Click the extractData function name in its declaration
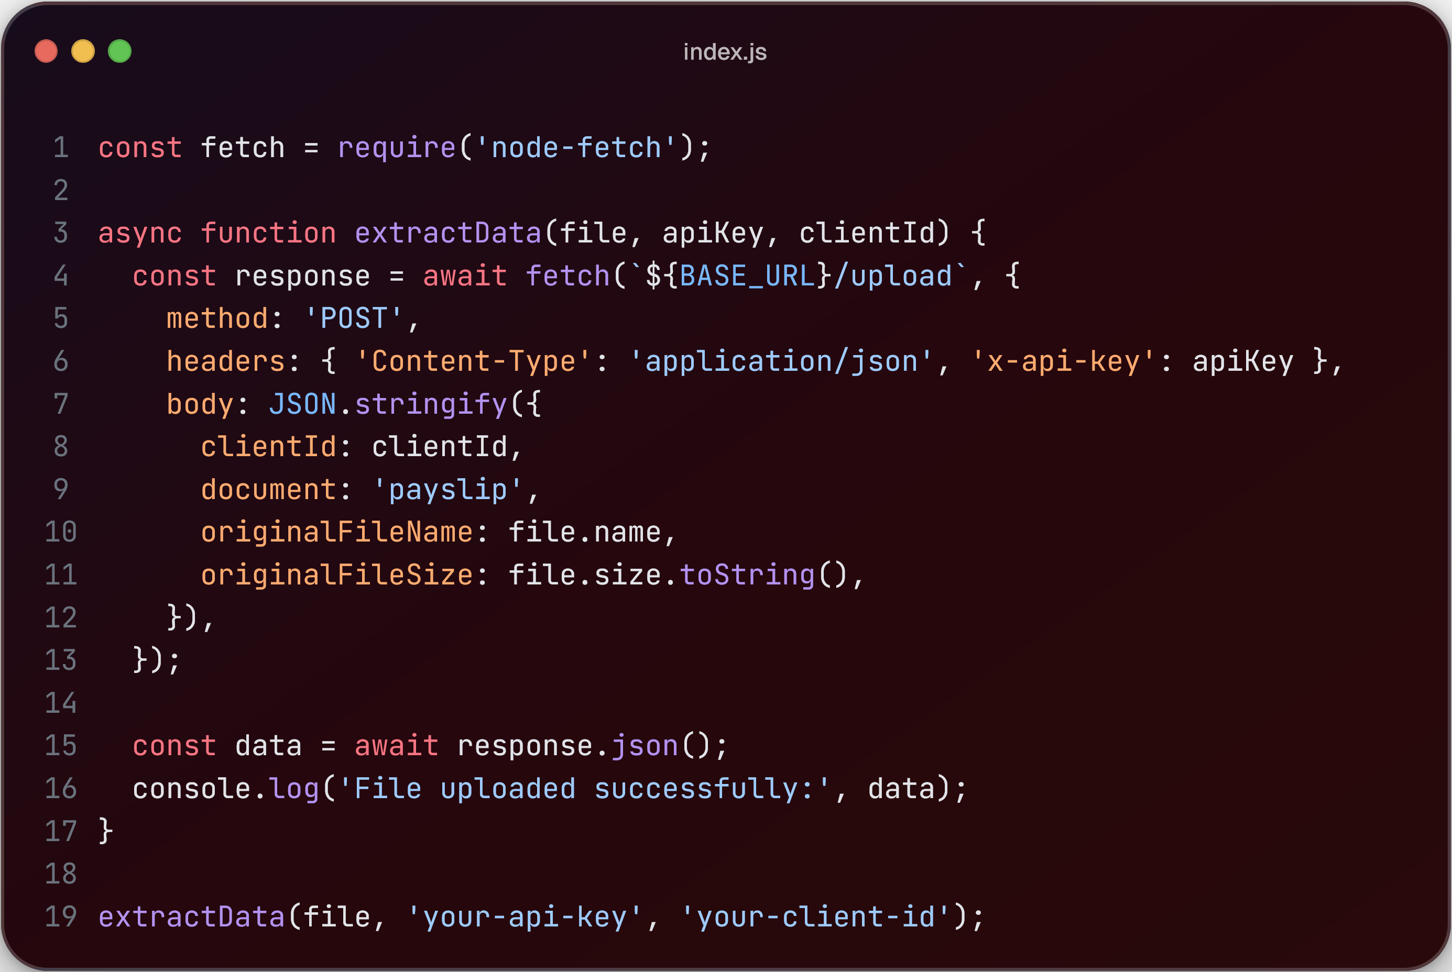This screenshot has width=1452, height=972. (448, 234)
